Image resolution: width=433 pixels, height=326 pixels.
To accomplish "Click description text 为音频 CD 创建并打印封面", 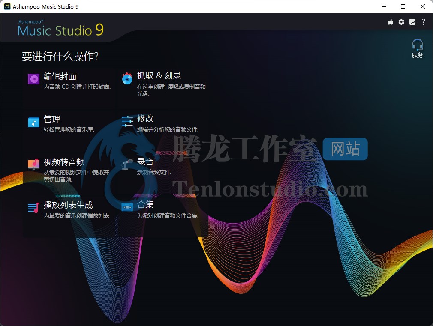I will [77, 87].
